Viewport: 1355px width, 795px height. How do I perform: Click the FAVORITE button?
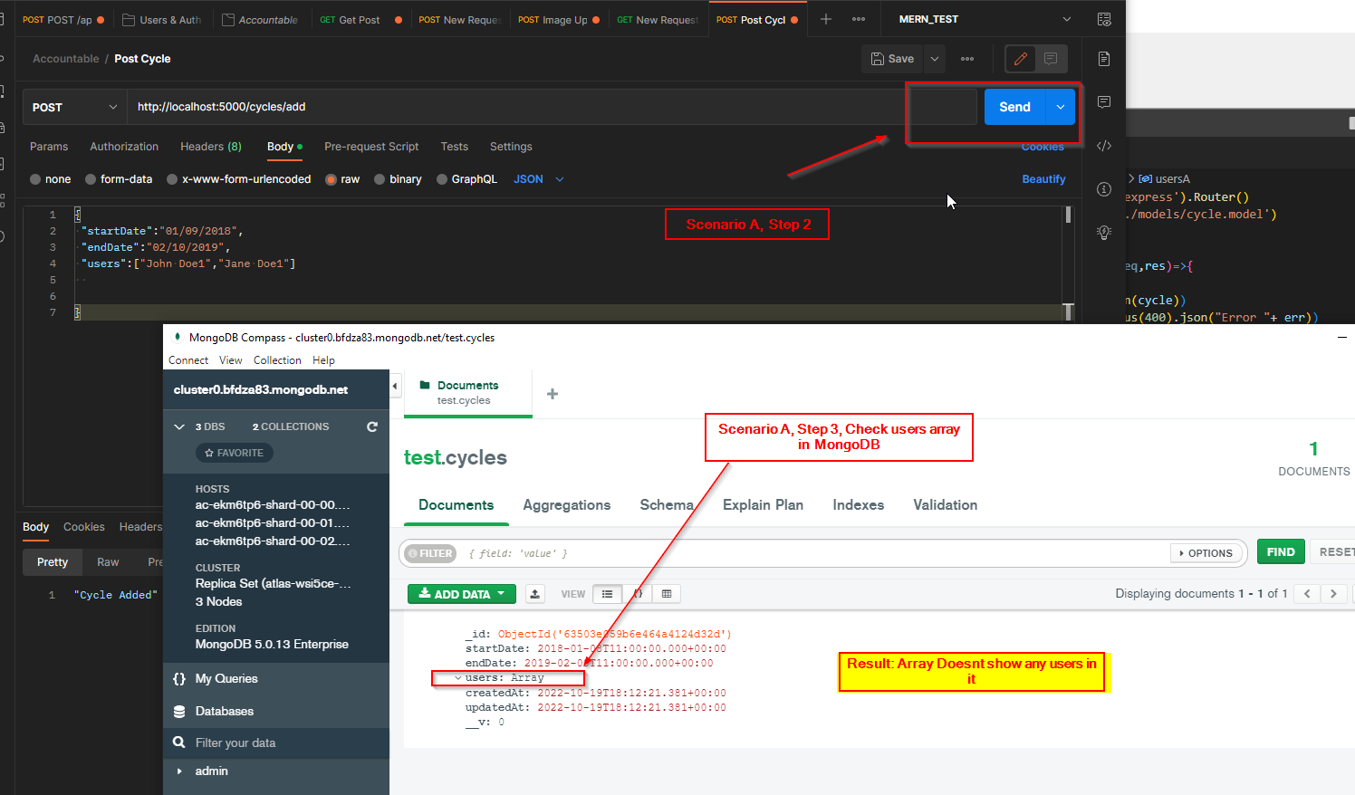point(234,453)
